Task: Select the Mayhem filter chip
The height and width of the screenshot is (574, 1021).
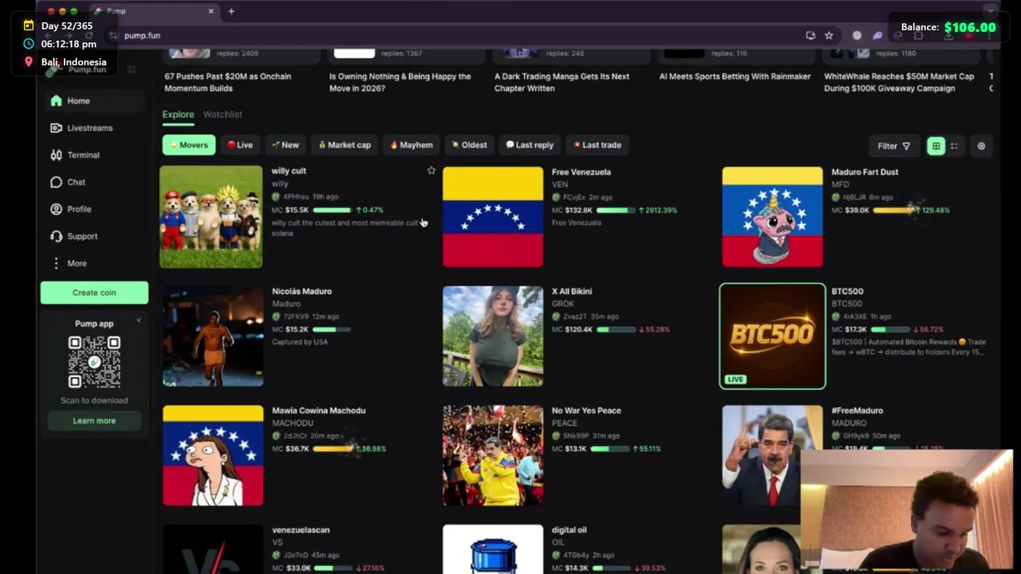Action: (412, 145)
